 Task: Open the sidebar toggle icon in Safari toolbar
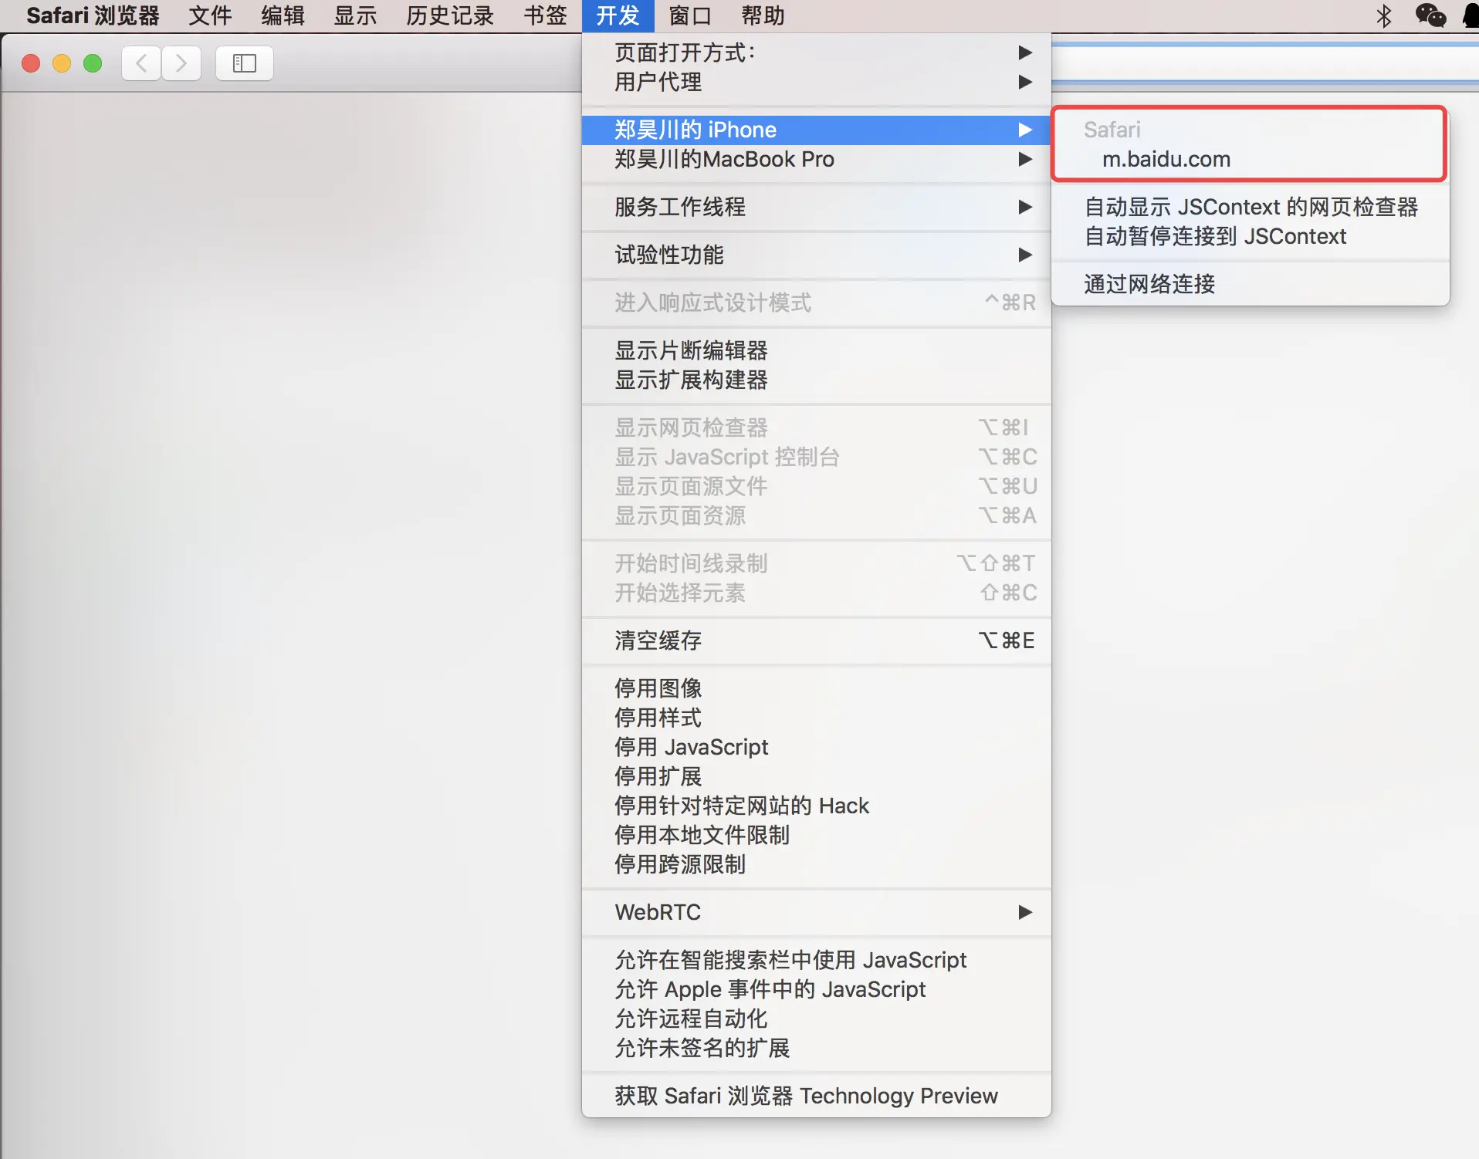pos(244,63)
